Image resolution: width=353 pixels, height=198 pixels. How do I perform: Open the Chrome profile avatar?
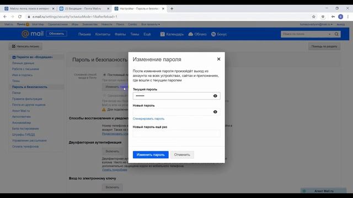[341, 16]
